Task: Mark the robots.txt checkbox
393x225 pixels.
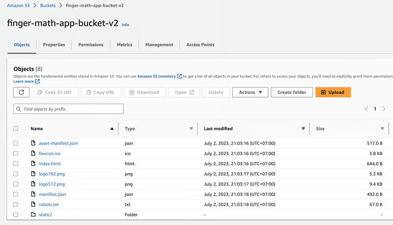Action: (x=16, y=204)
